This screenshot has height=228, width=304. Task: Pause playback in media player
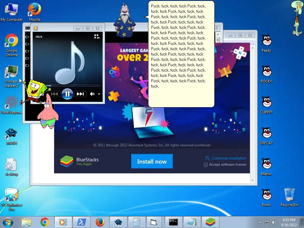(67, 94)
